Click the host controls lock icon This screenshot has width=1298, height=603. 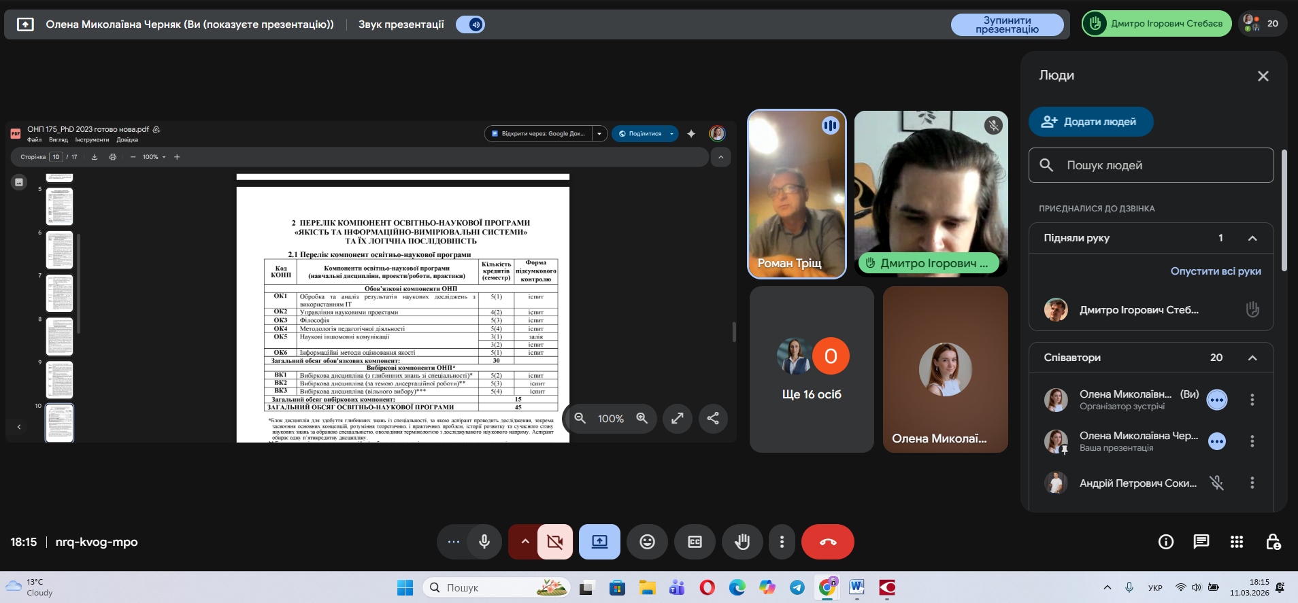coord(1273,542)
